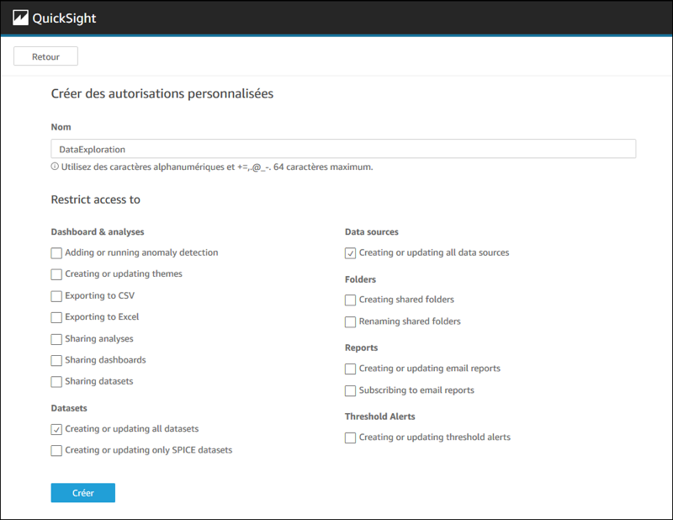Viewport: 673px width, 520px height.
Task: Check Creating or updating threshold alerts
Action: click(350, 438)
